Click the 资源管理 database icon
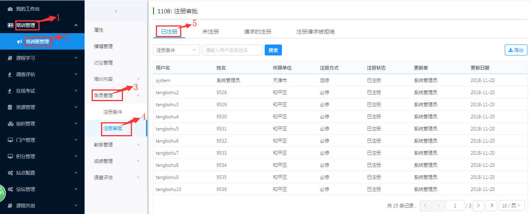This screenshot has width=531, height=214. (10, 107)
